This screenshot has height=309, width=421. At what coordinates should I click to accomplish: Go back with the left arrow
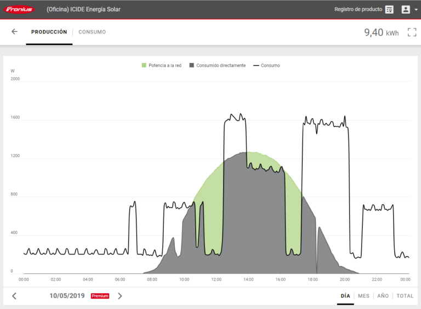click(x=14, y=32)
